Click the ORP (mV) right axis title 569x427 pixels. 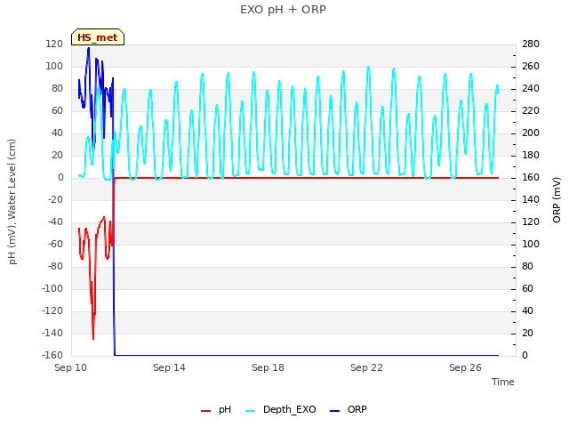click(557, 200)
